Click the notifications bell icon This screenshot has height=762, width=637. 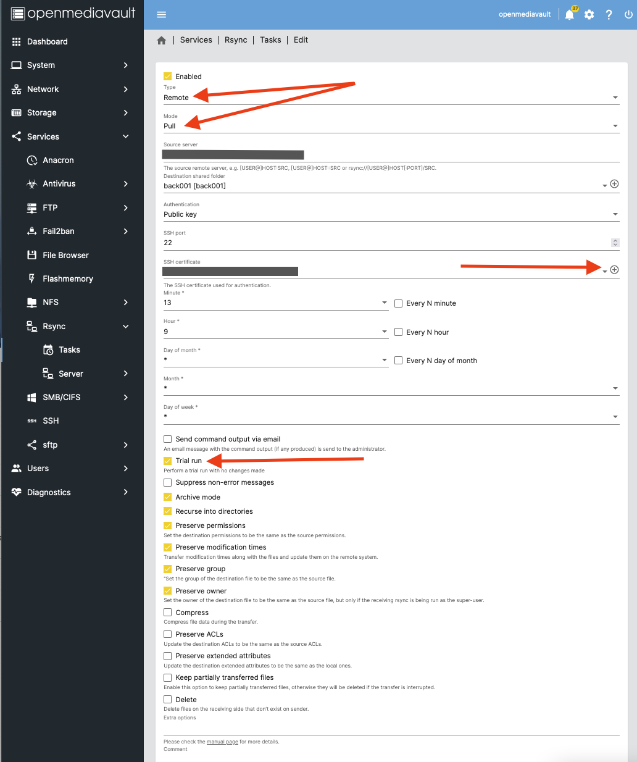(x=569, y=14)
